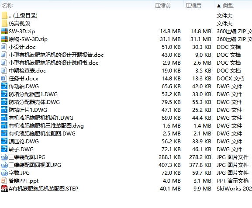Select file name 有机液肥施肥机三维装配图.dwg

click(x=46, y=126)
